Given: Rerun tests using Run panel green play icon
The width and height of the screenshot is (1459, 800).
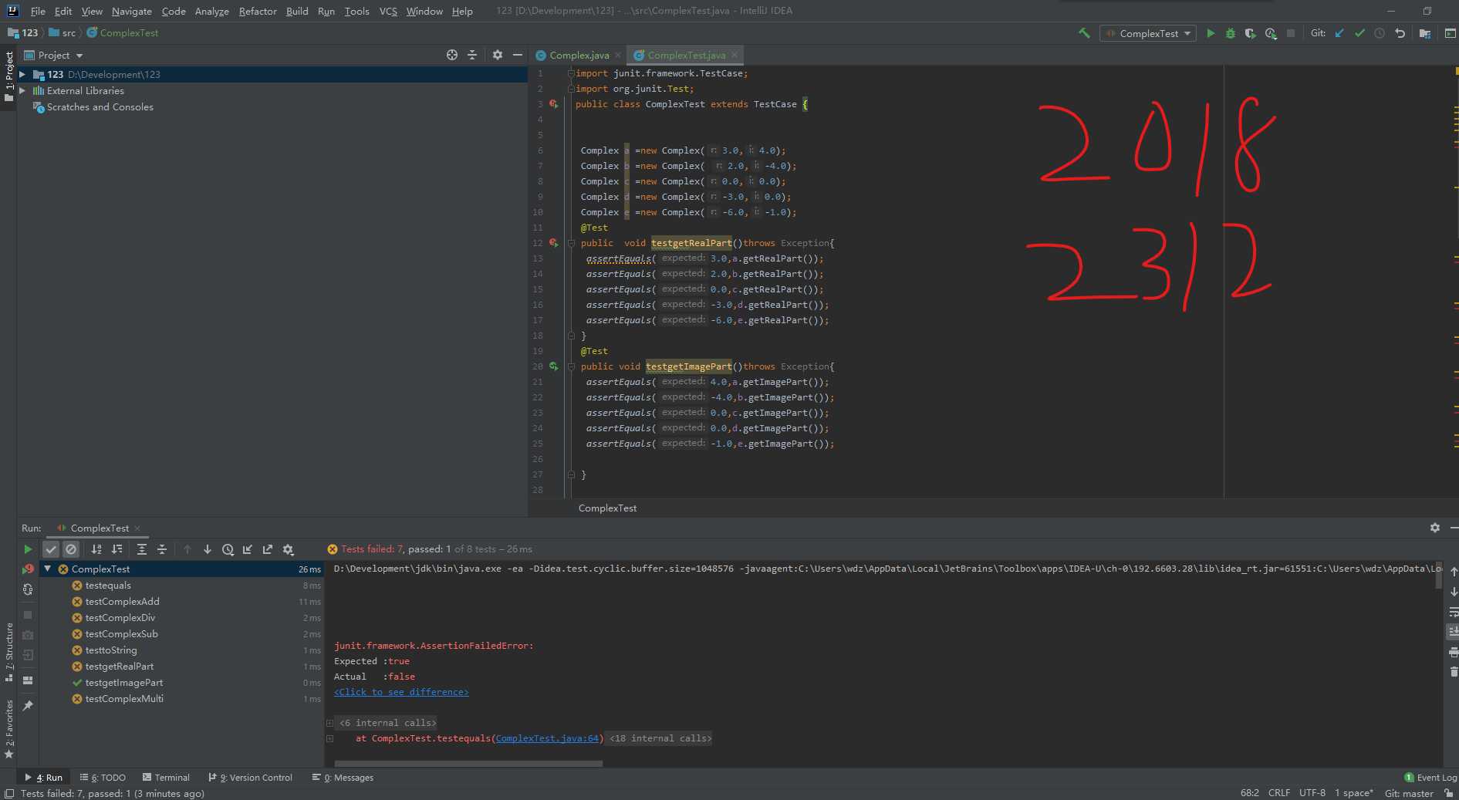Looking at the screenshot, I should [28, 549].
